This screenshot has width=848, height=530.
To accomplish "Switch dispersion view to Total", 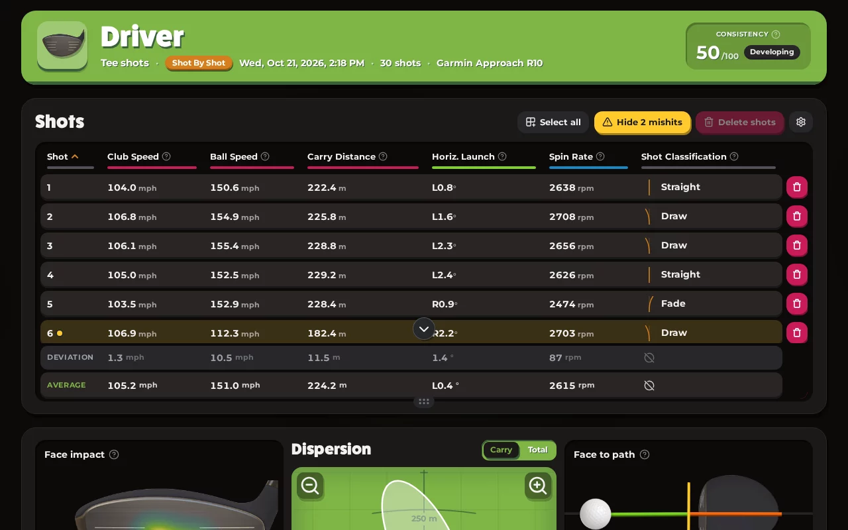I will coord(537,450).
